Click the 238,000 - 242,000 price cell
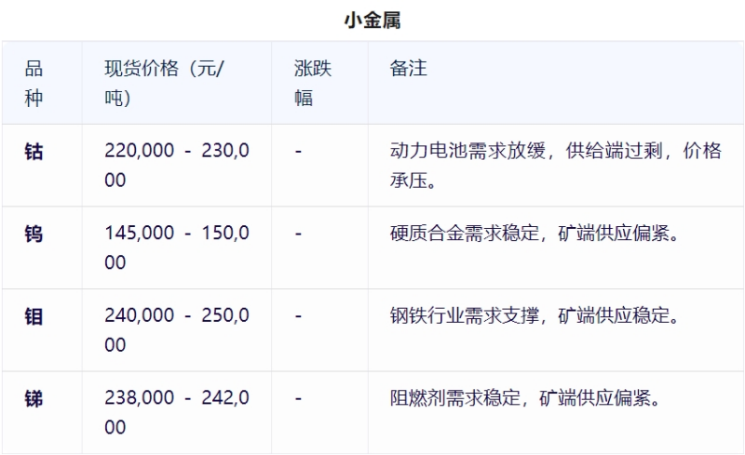The height and width of the screenshot is (455, 745). pos(177,413)
